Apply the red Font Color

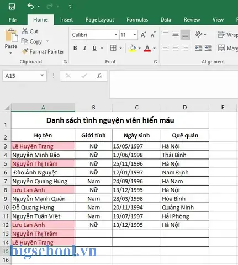coord(147,48)
